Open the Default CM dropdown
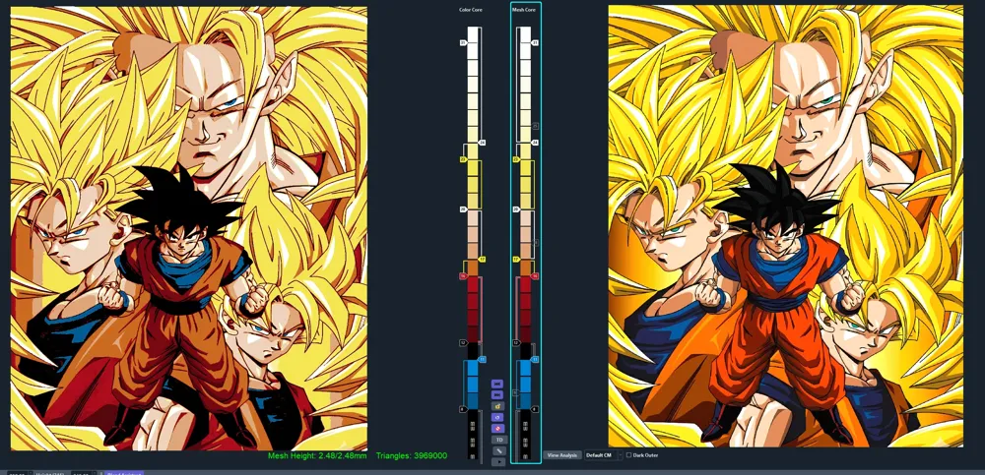The width and height of the screenshot is (985, 475). (x=602, y=455)
